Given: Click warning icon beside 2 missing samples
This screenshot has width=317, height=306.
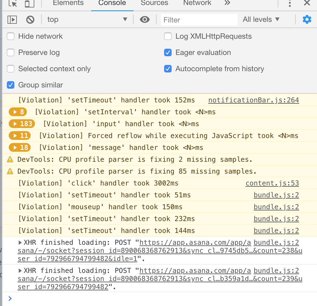Looking at the screenshot, I should 10,160.
